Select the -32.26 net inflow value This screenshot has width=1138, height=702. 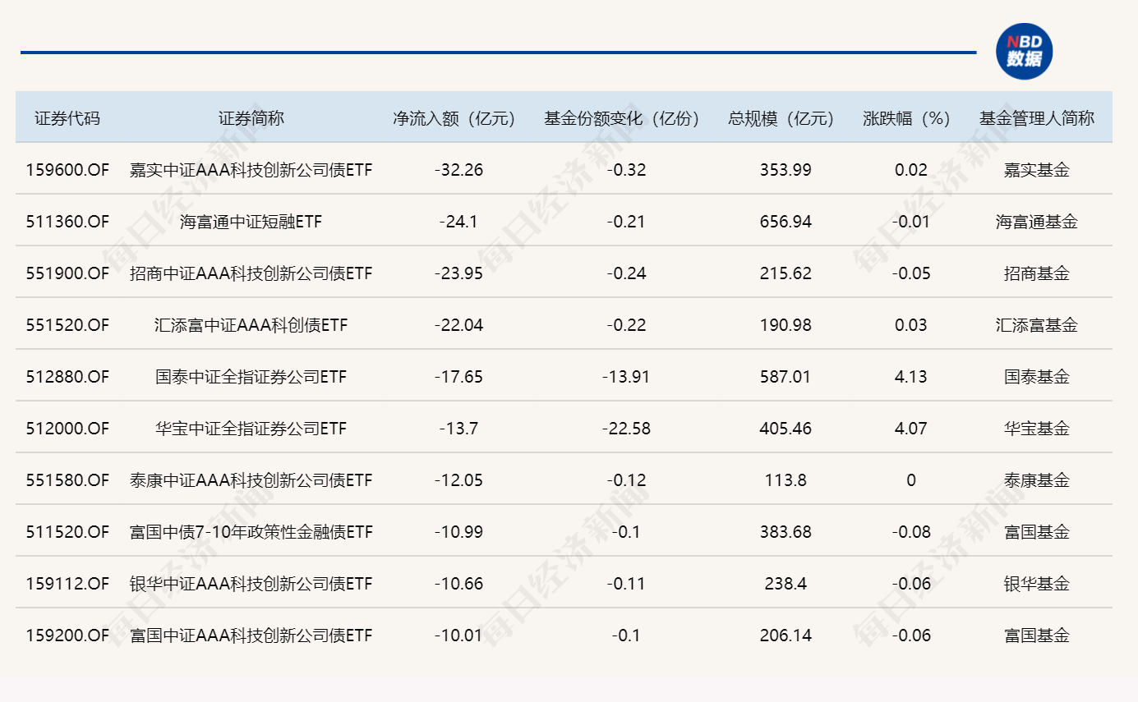458,170
